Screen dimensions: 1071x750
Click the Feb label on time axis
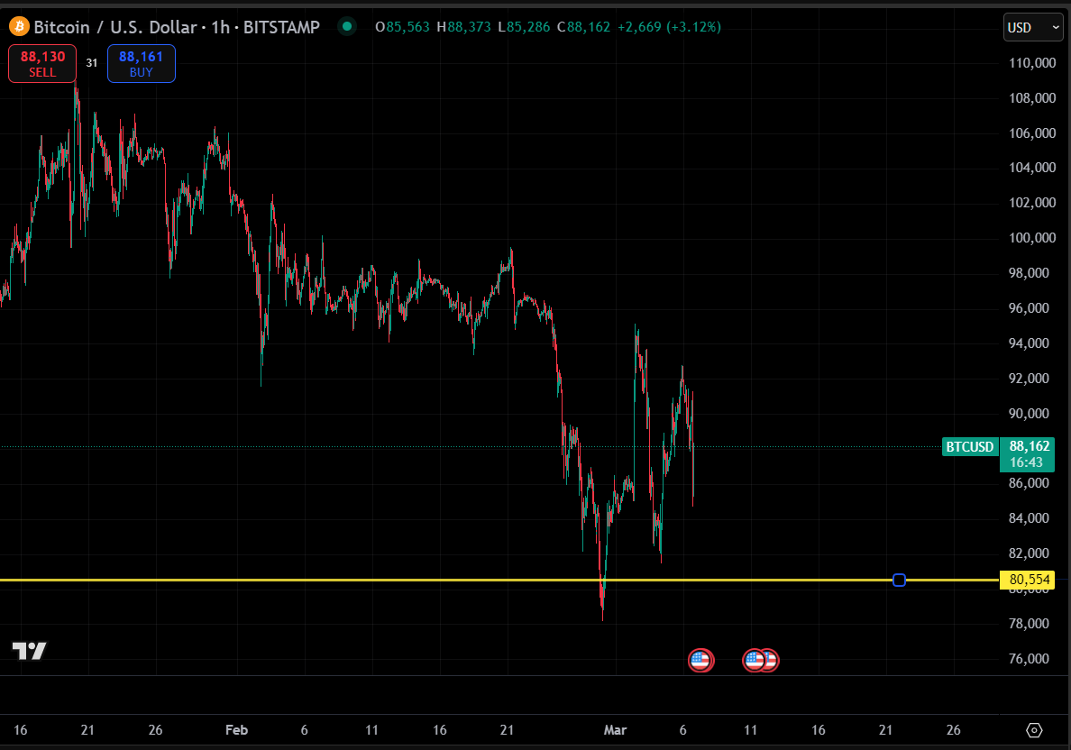(x=236, y=730)
